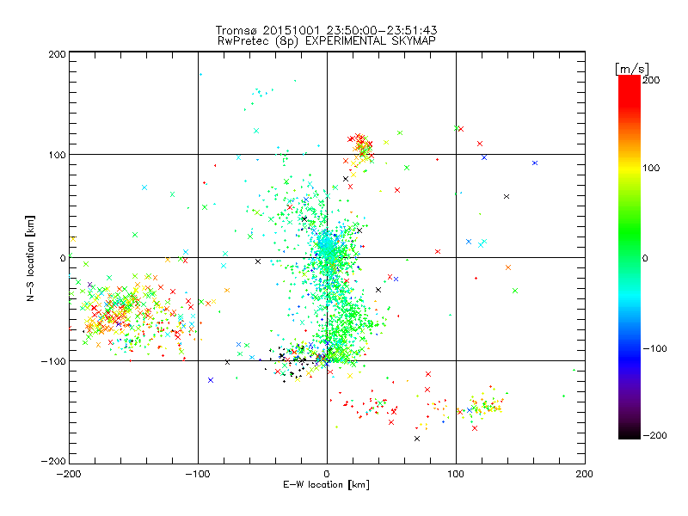Click the colorbar label '200' at top
This screenshot has height=516, width=688.
pos(651,80)
